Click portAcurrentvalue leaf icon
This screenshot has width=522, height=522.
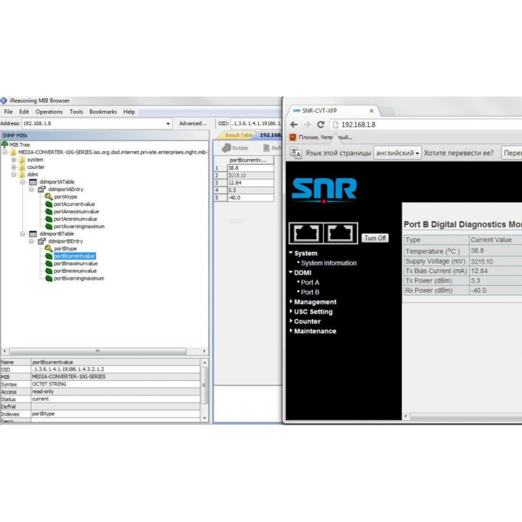tap(49, 204)
